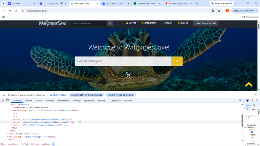Reload the page
This screenshot has height=146, width=260.
16,10
